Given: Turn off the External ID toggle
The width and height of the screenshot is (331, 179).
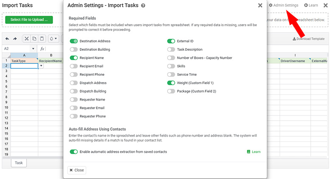Looking at the screenshot, I should (x=171, y=41).
